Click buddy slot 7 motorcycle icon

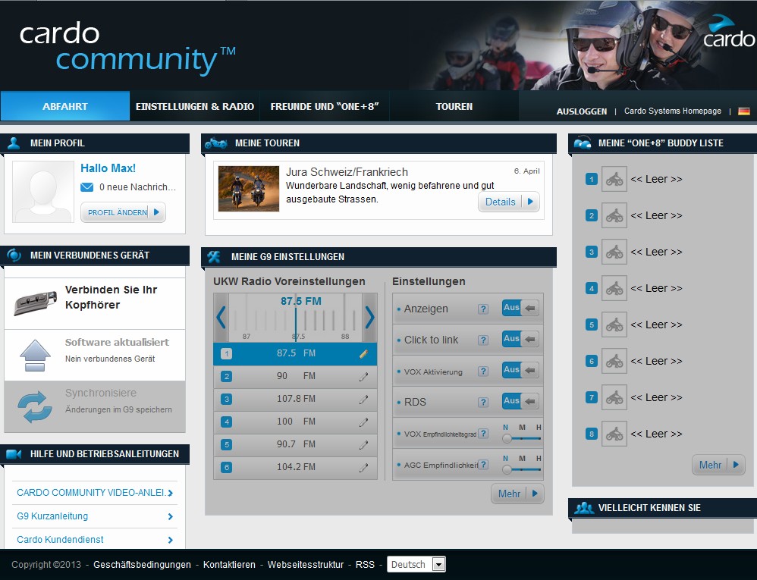[x=614, y=397]
